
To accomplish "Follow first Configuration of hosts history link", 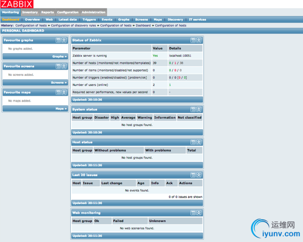I will click(x=31, y=25).
